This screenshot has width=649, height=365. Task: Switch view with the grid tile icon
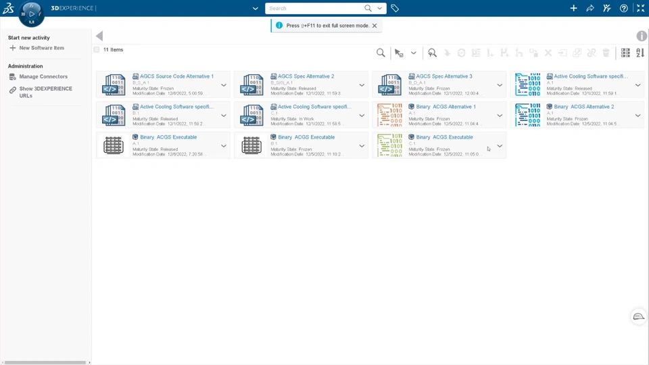(625, 53)
